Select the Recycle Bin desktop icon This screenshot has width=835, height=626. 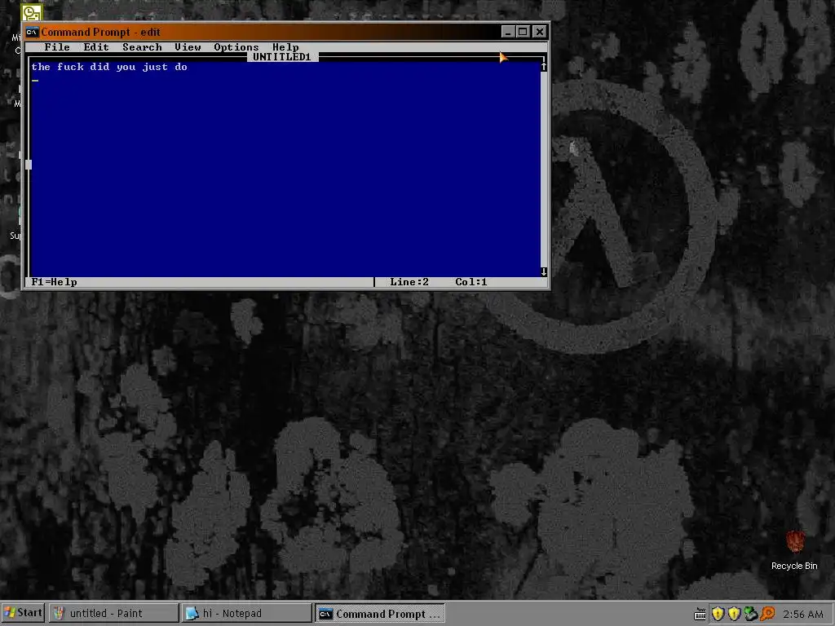coord(794,550)
